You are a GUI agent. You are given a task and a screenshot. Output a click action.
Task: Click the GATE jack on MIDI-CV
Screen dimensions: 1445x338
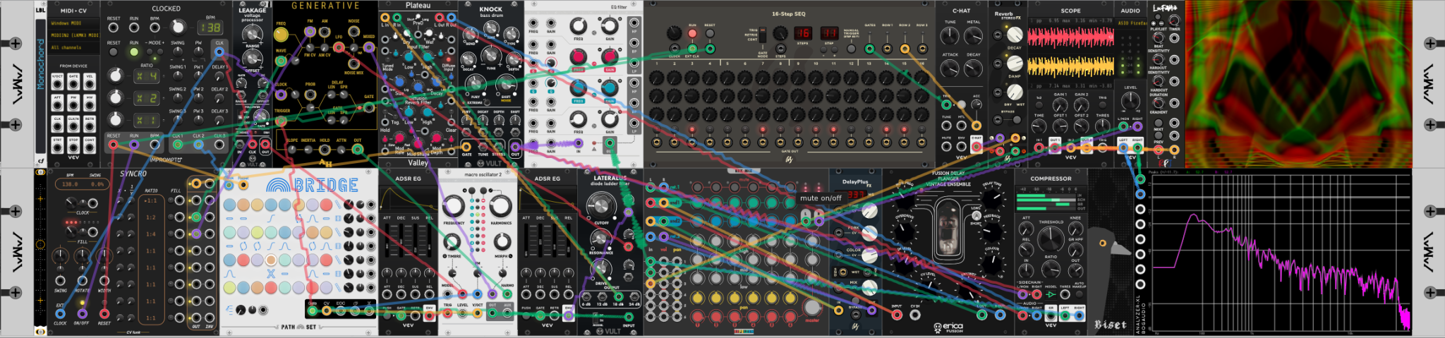(73, 84)
